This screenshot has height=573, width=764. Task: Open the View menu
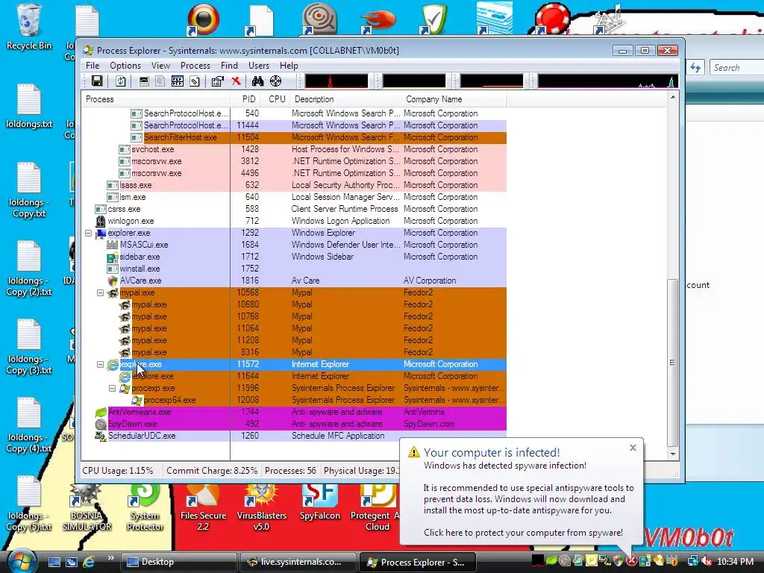pyautogui.click(x=161, y=66)
